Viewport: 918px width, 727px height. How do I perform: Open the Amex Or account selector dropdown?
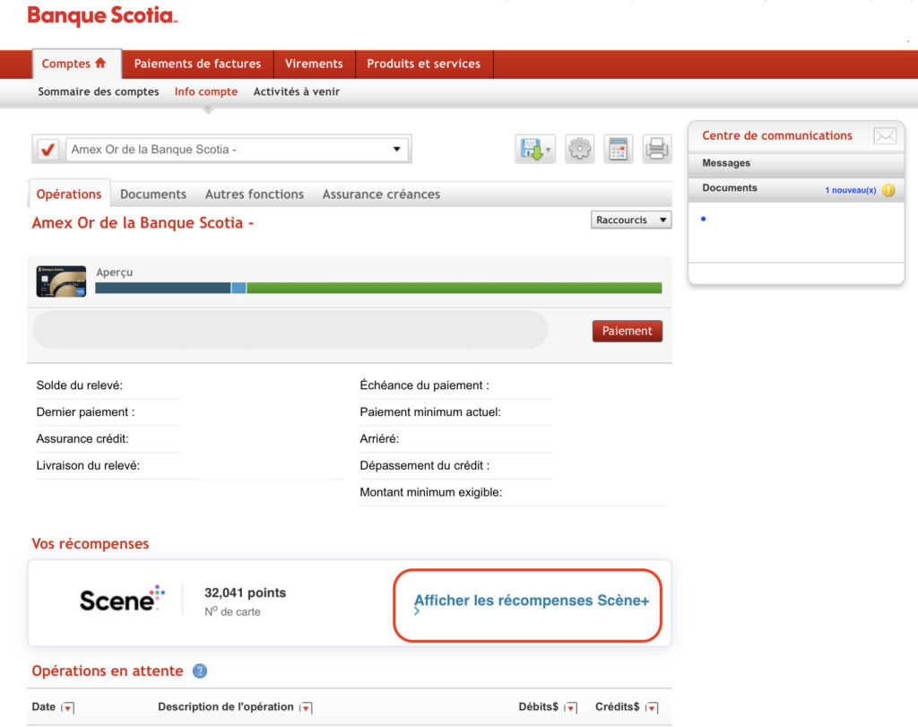395,149
